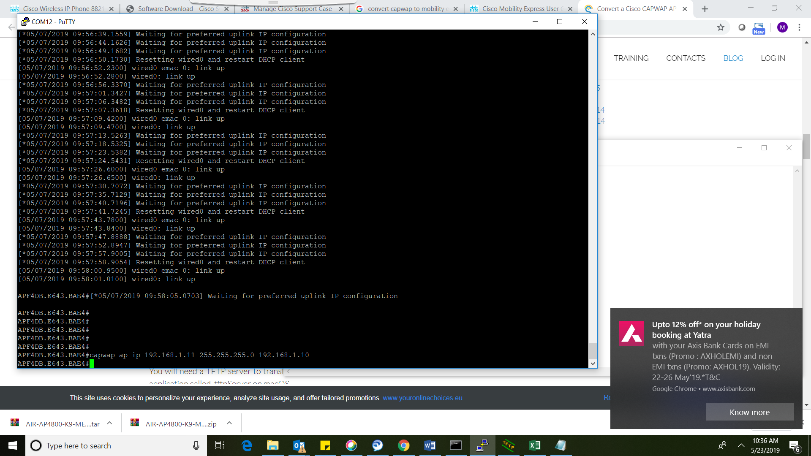Image resolution: width=811 pixels, height=456 pixels.
Task: Open Excel from taskbar
Action: point(534,445)
